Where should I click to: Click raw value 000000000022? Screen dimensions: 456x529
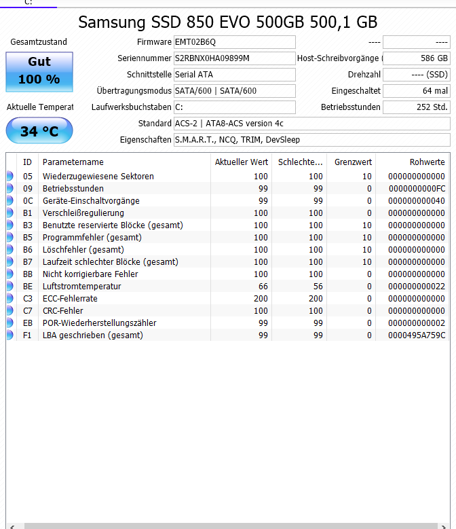tap(417, 287)
